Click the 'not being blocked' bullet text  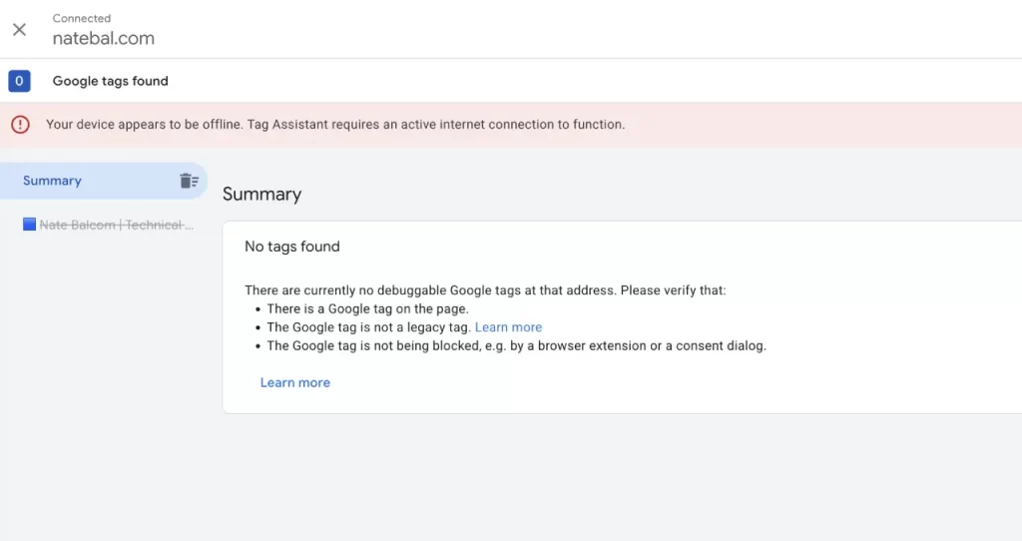point(516,346)
